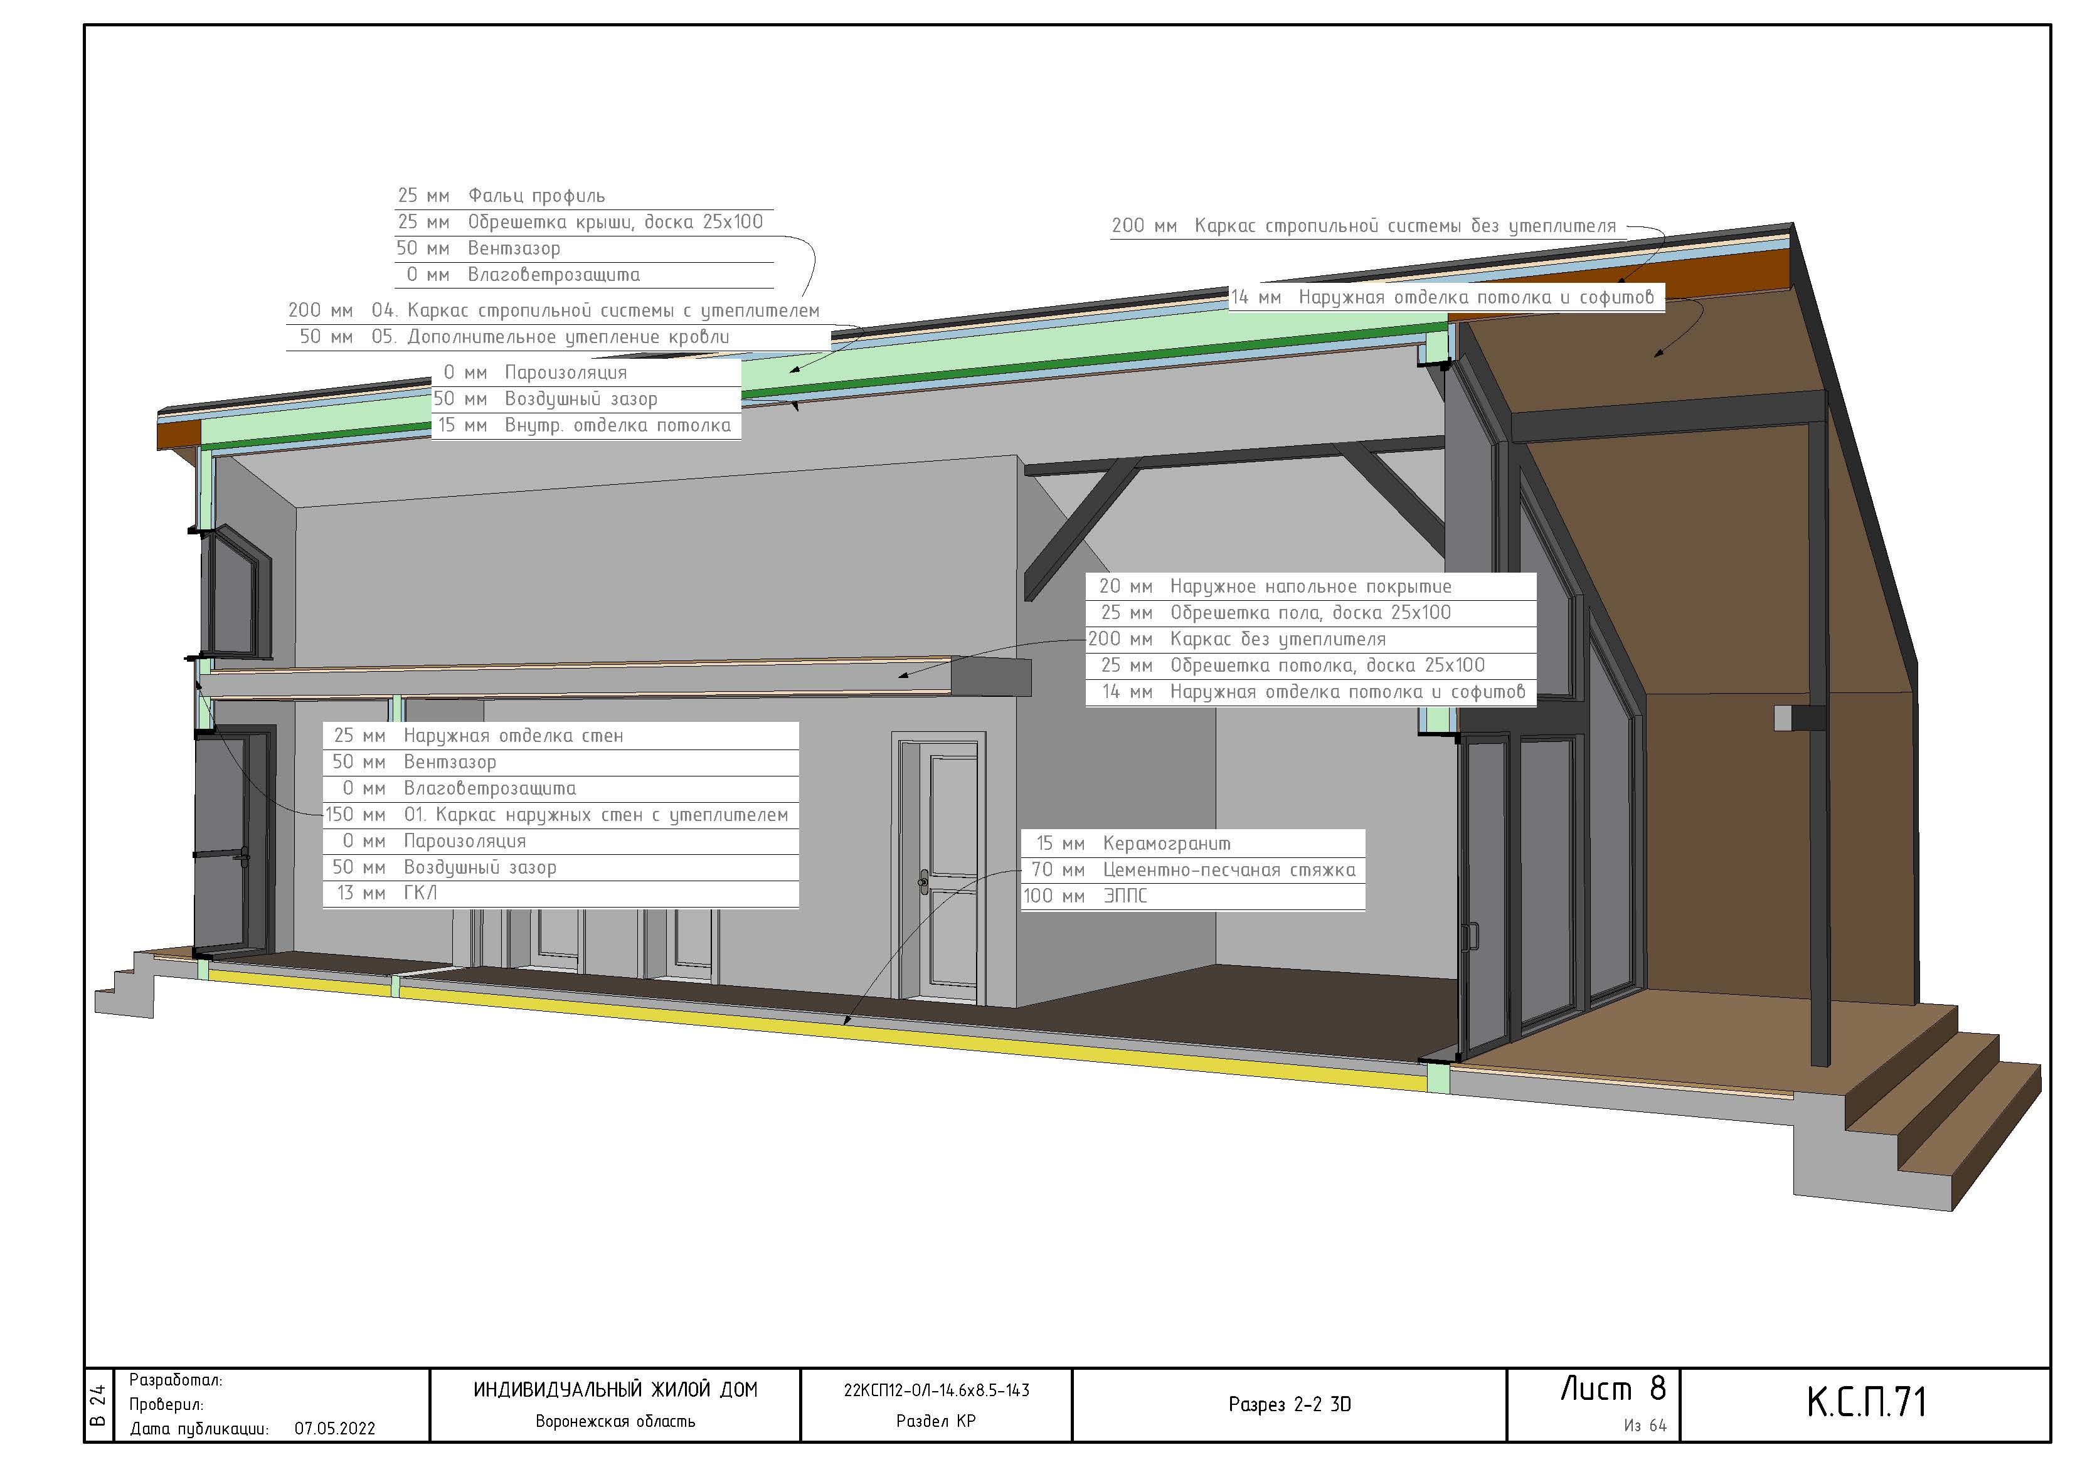Click drawing name 'Разрез 2-2 3D'
Image resolution: width=2075 pixels, height=1467 pixels.
point(1290,1404)
